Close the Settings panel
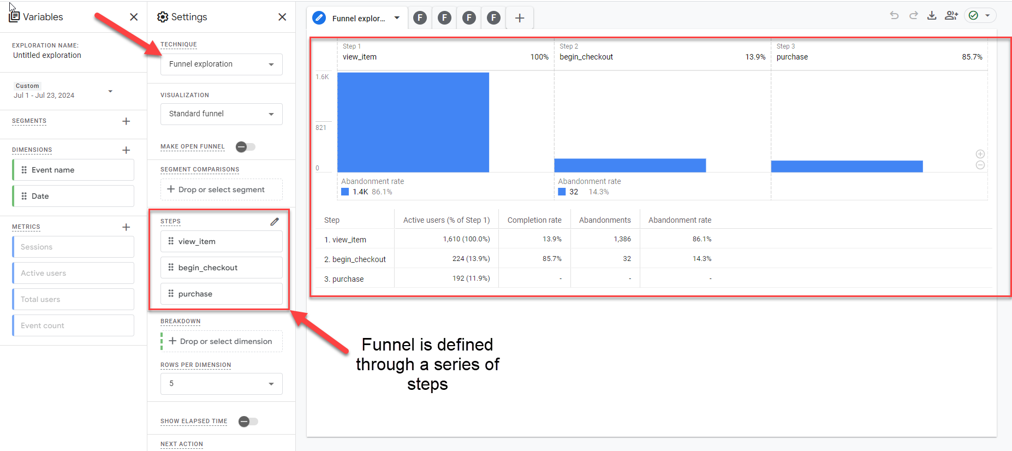The width and height of the screenshot is (1012, 451). point(282,17)
